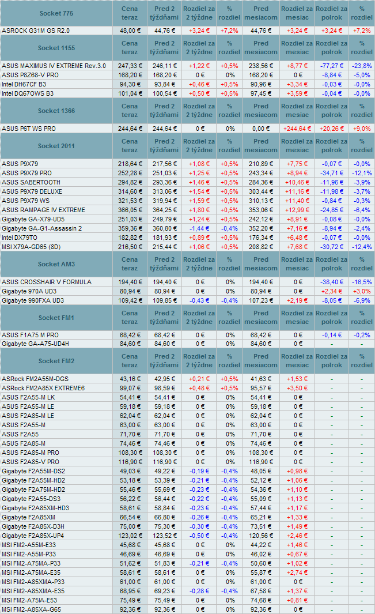Click Intel DQ67OWS B3 product name
This screenshot has height=614, width=375.
pyautogui.click(x=28, y=93)
